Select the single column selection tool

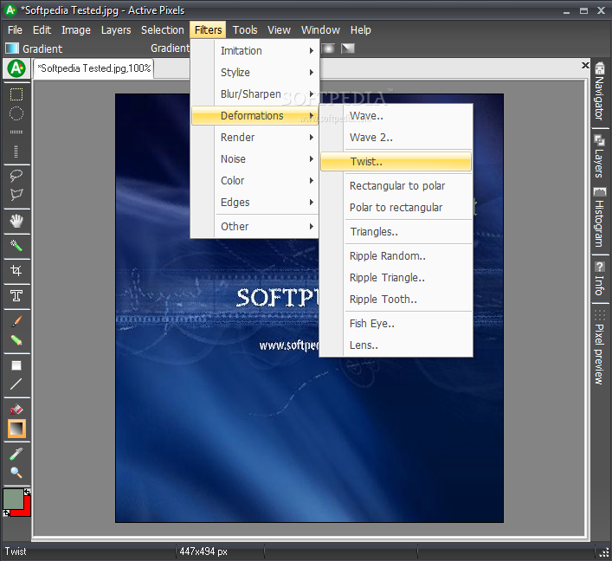(16, 152)
